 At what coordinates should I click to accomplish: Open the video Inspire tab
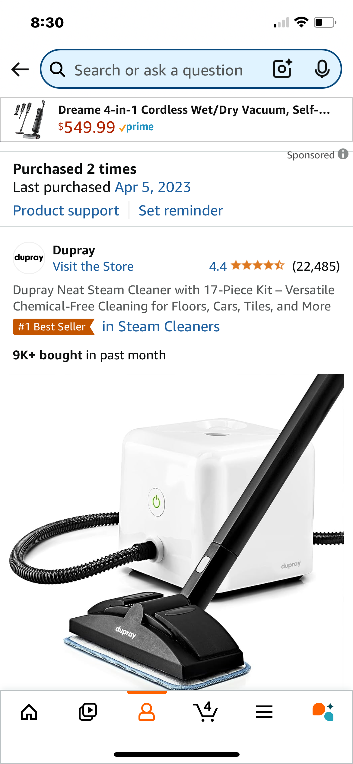(88, 712)
